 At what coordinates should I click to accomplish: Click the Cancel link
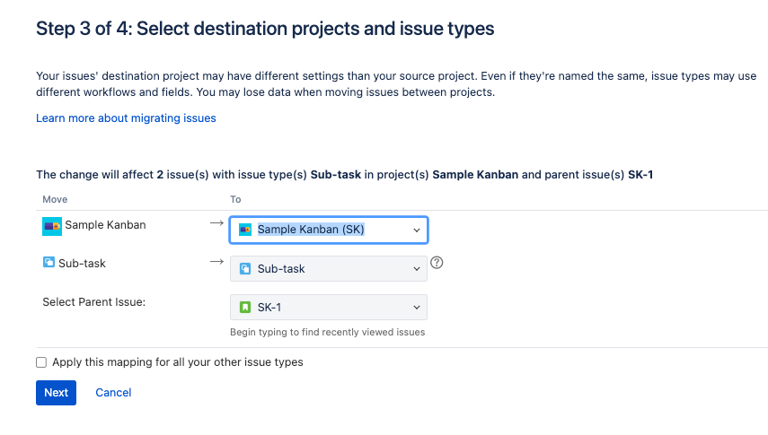click(113, 393)
